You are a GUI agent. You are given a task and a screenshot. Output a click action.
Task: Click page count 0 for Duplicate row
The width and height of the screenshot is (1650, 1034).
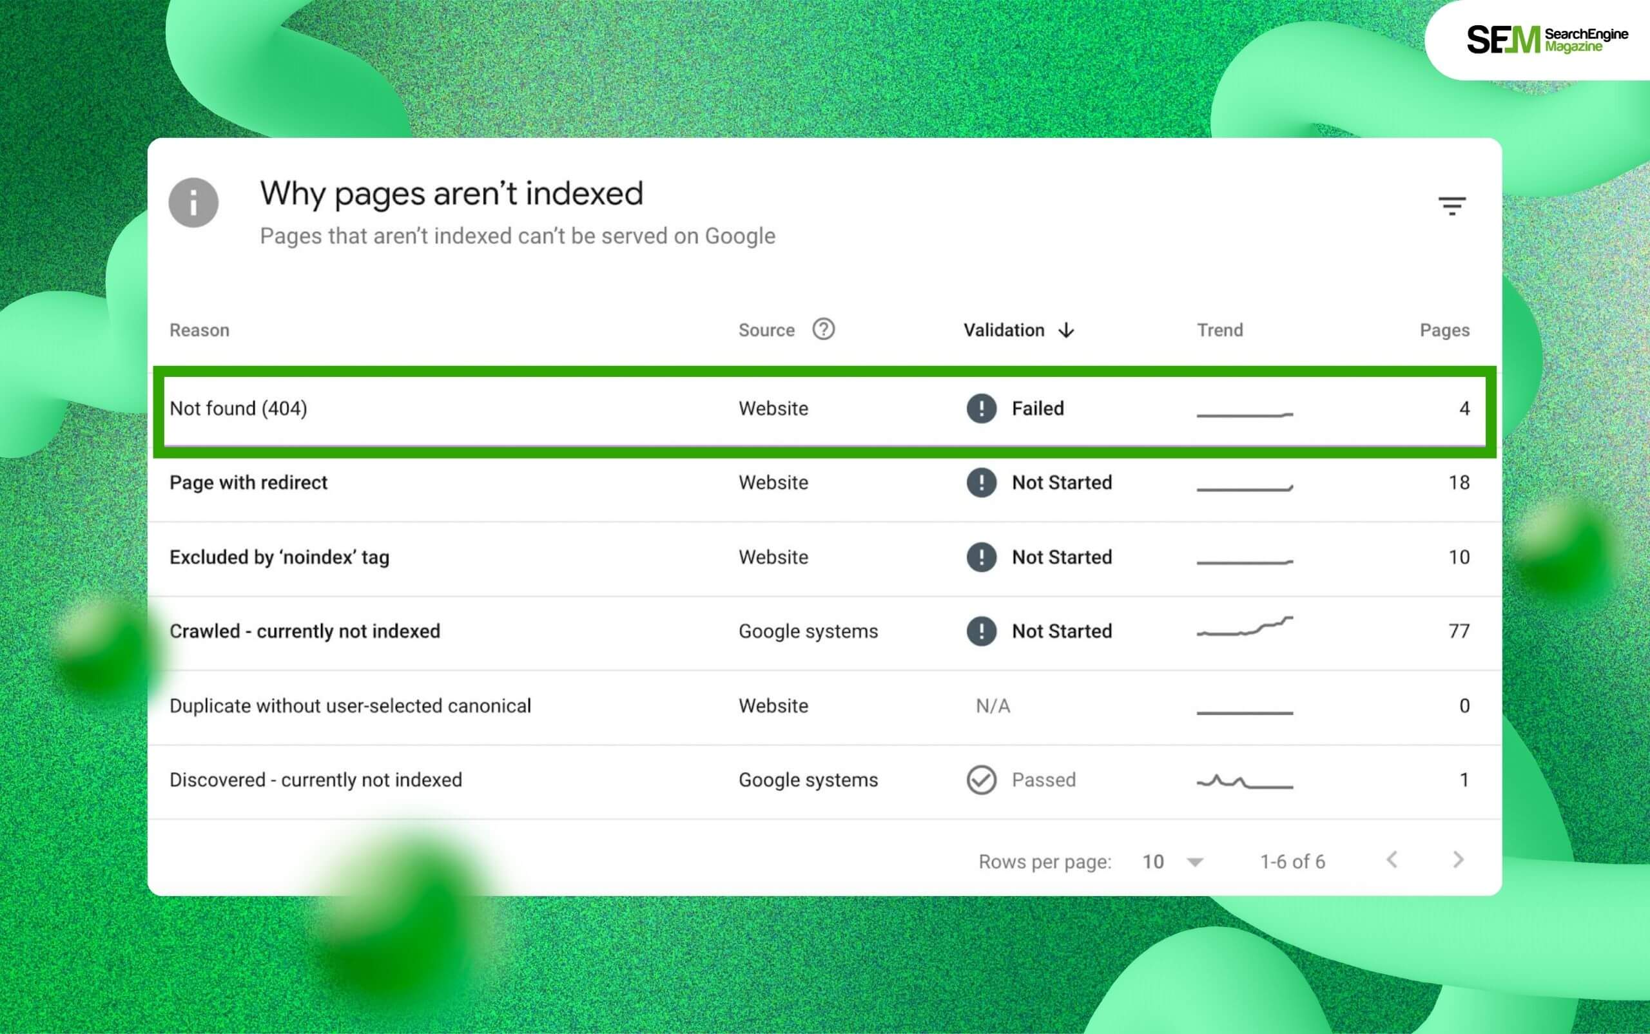click(x=1464, y=705)
